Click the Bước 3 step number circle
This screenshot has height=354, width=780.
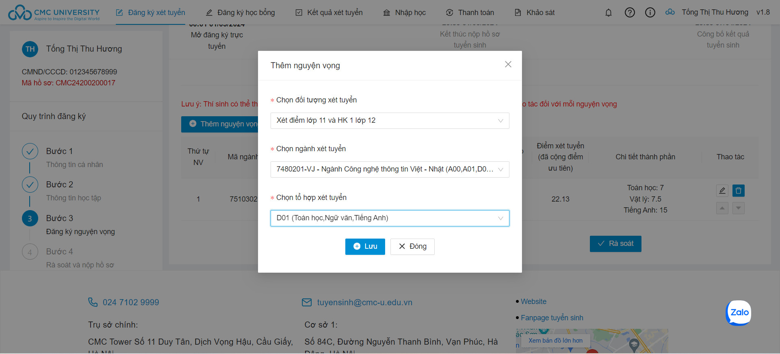pyautogui.click(x=30, y=218)
